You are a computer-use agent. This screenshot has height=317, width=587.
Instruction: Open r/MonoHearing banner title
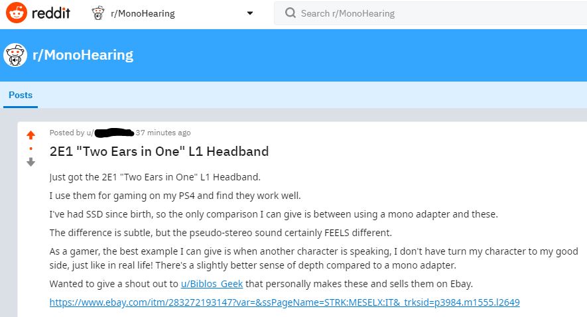83,55
